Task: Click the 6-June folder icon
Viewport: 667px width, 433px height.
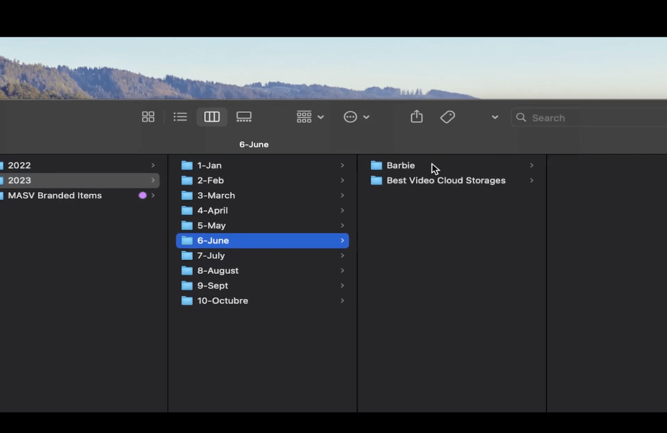Action: [187, 241]
